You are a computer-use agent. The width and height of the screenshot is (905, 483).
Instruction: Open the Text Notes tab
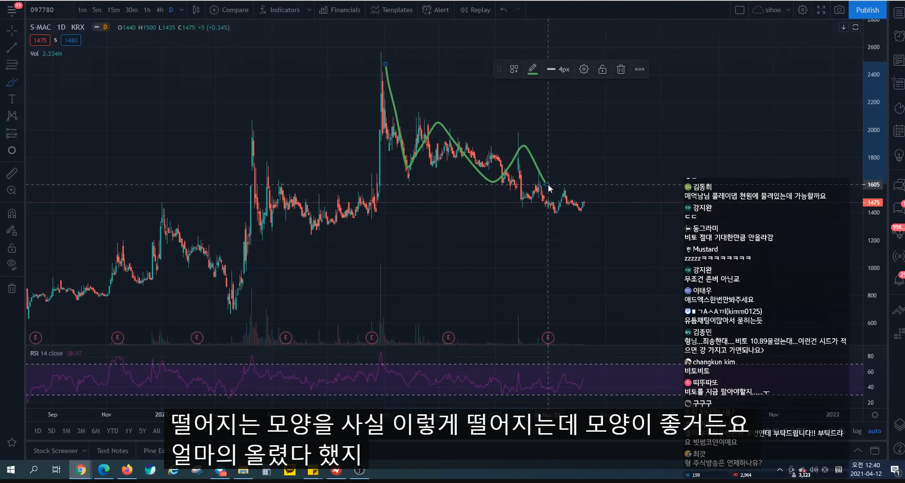coord(112,451)
